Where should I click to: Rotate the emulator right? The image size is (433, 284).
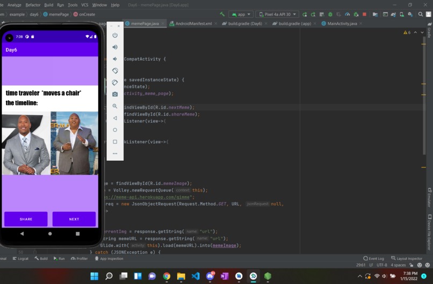[x=115, y=82]
